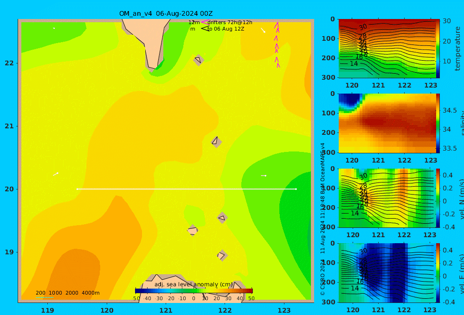Open the vel. N depth section panel

point(387,198)
